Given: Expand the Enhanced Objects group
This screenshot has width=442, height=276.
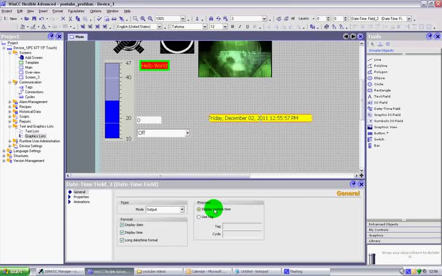Looking at the screenshot, I should coord(403,224).
